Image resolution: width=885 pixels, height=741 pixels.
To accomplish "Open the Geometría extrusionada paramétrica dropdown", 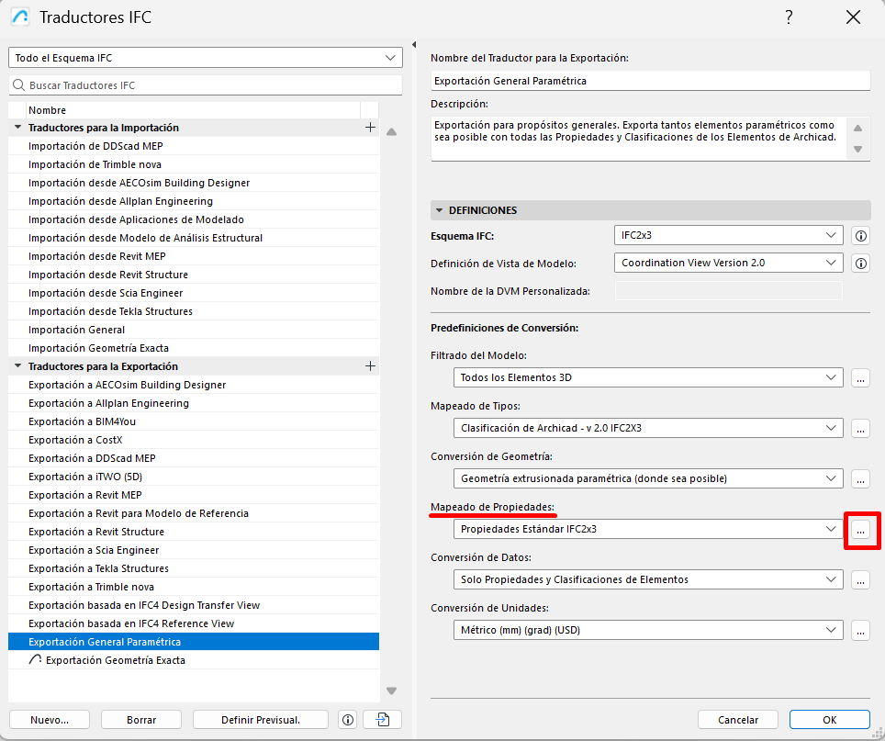I will click(x=648, y=478).
